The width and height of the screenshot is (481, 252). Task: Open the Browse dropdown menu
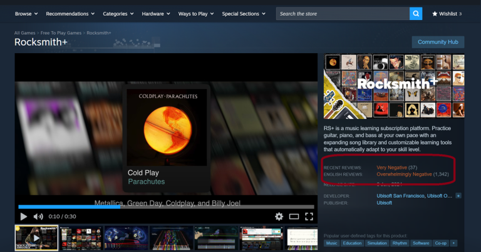click(26, 14)
